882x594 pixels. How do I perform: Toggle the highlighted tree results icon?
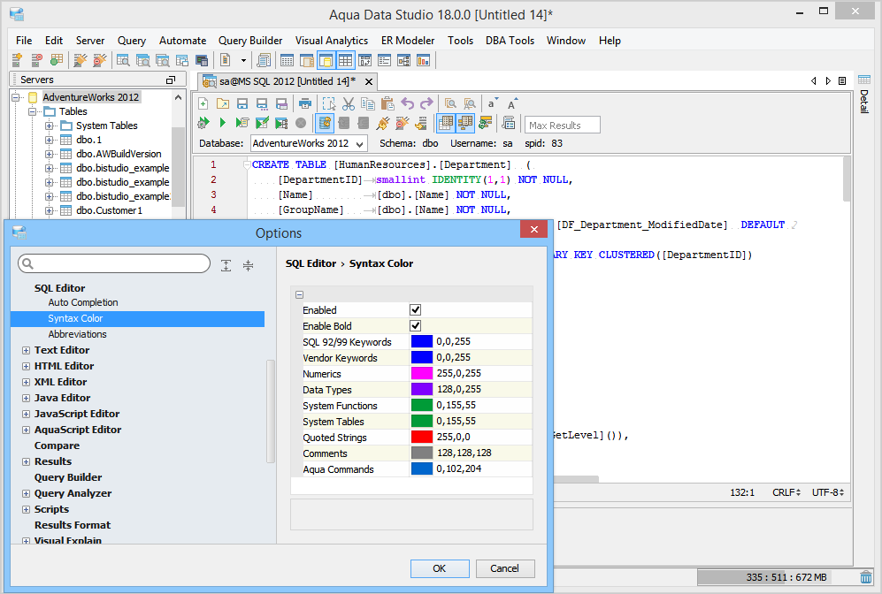pos(465,123)
